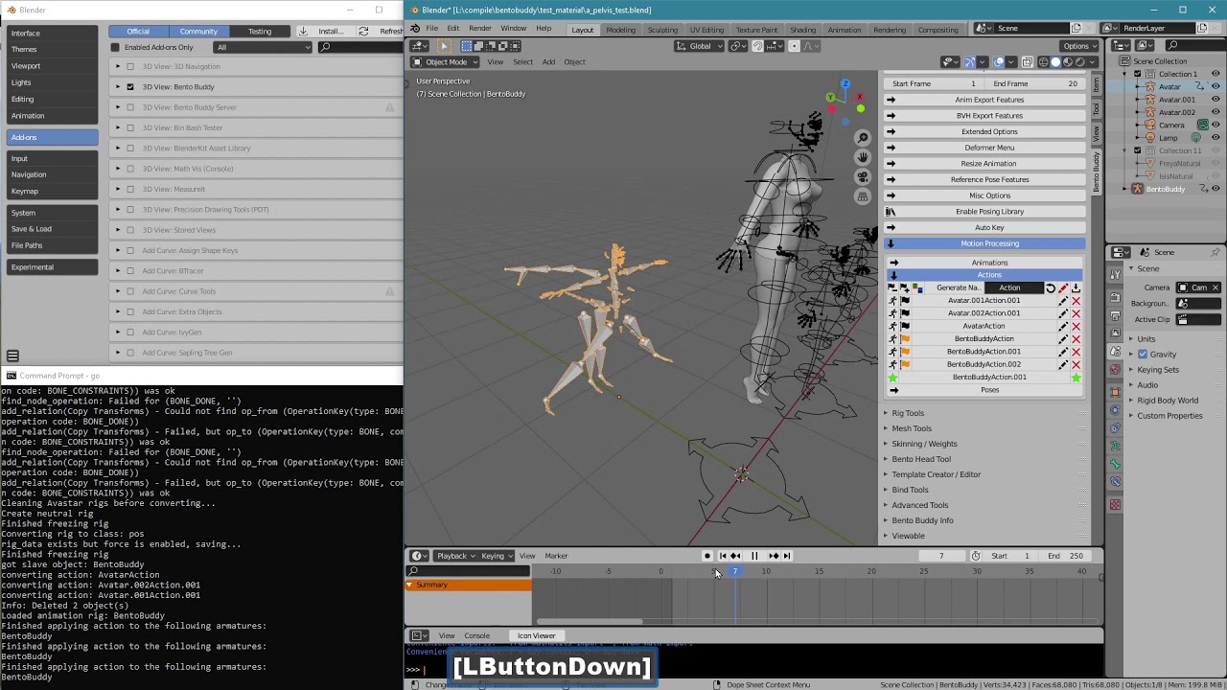This screenshot has height=690, width=1227.
Task: Pause animation playback
Action: [x=754, y=556]
